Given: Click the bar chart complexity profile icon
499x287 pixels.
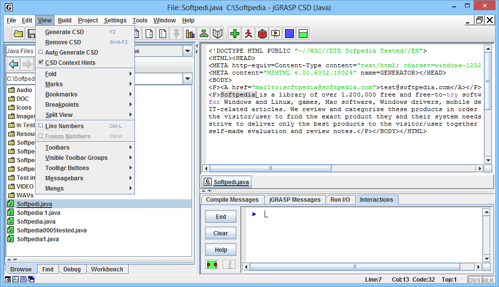Looking at the screenshot, I should click(x=191, y=34).
